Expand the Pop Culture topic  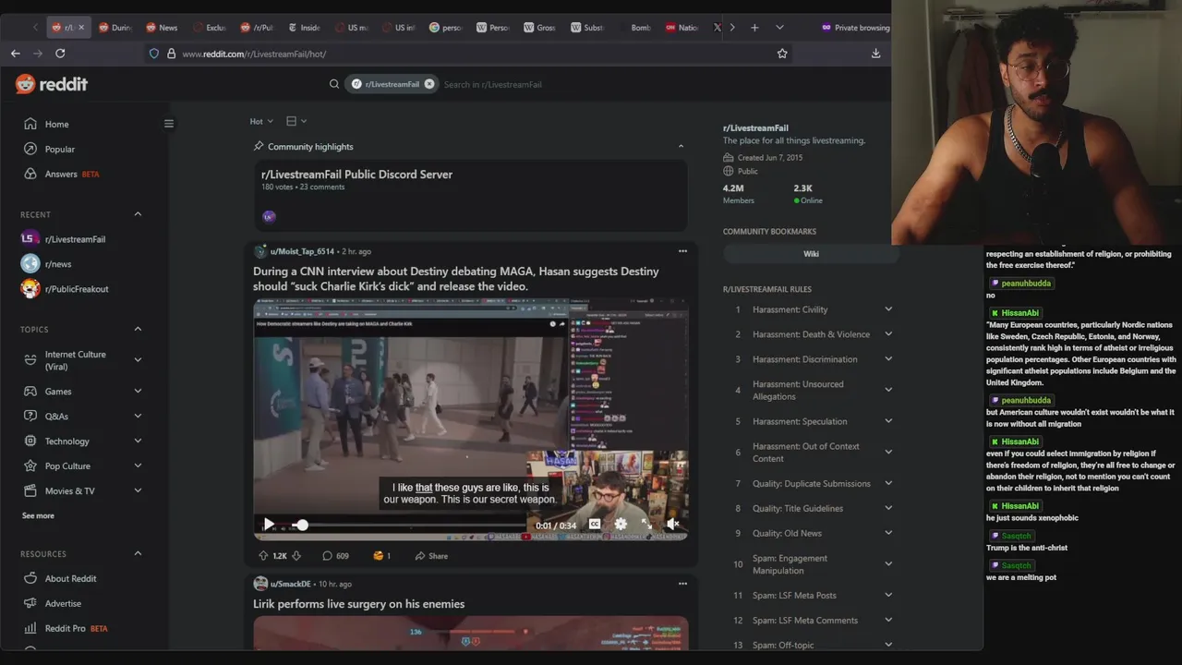(x=138, y=466)
